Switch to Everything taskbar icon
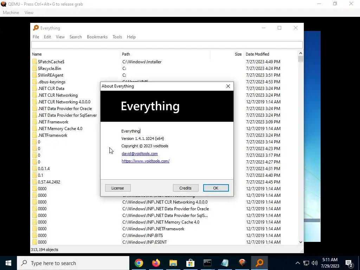Viewport: 360px width, 270px height. coord(259,263)
